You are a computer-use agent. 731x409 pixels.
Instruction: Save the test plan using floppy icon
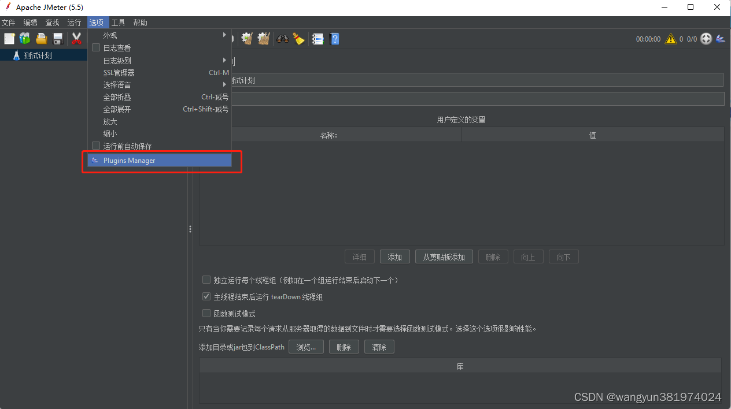pos(58,39)
